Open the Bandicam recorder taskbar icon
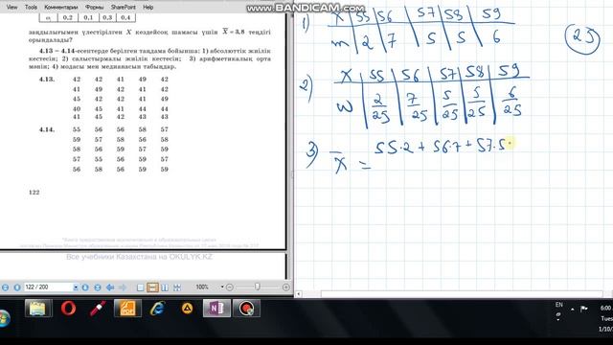Screen dimensions: 613x345 coord(246,309)
